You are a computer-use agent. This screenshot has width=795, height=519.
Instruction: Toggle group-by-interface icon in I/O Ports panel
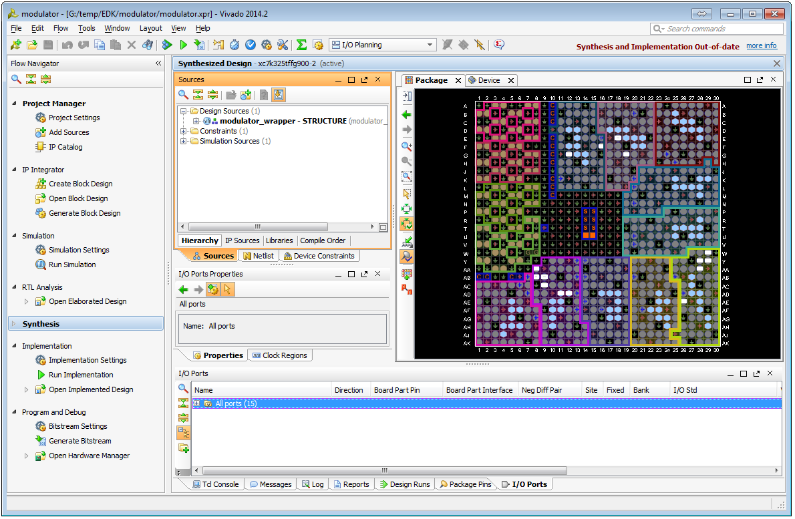184,433
